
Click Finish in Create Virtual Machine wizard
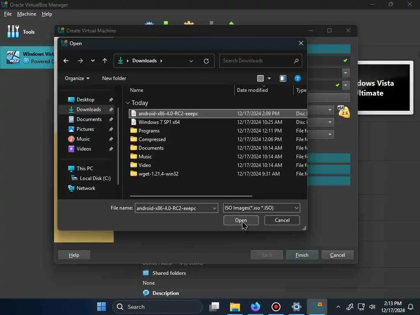click(x=302, y=255)
